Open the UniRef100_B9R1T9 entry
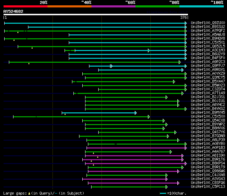The image size is (227, 196). pos(208,167)
